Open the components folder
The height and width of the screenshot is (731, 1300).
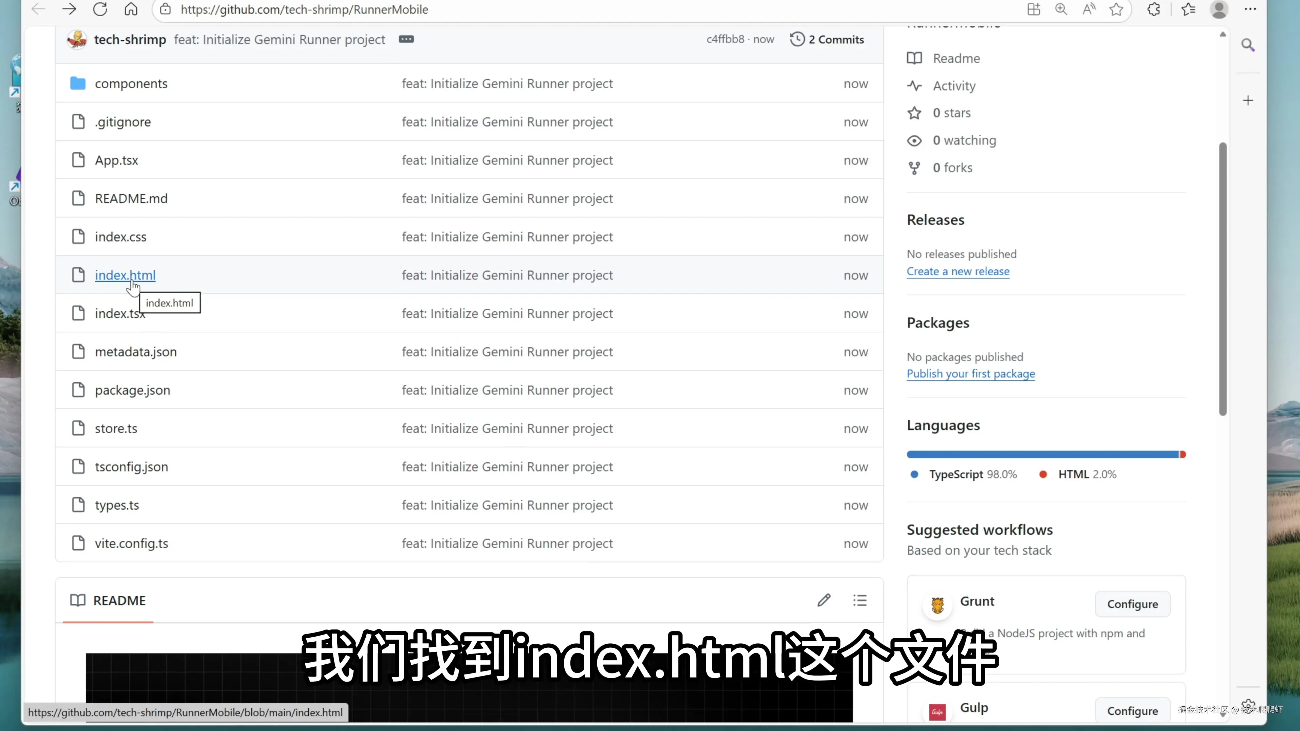(x=131, y=84)
